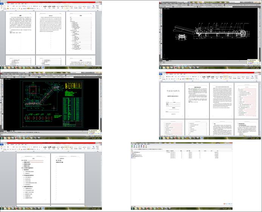
Task: Click the search field in conveyor AutoCAD title bar
Action: tap(235, 2)
